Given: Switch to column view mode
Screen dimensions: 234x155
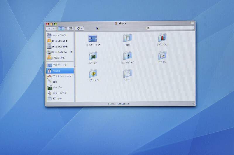Looking at the screenshot, I should click(70, 28).
